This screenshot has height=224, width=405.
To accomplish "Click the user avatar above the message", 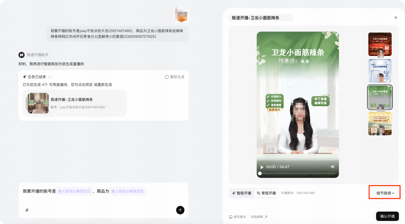I will pyautogui.click(x=182, y=15).
